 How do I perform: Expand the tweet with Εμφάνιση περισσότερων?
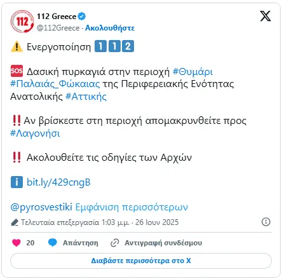click(x=131, y=207)
